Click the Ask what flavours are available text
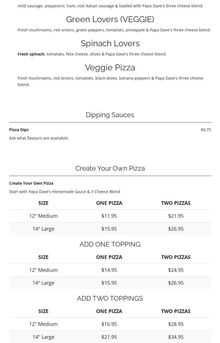Screen dimensions: 220x343 pos(39,138)
